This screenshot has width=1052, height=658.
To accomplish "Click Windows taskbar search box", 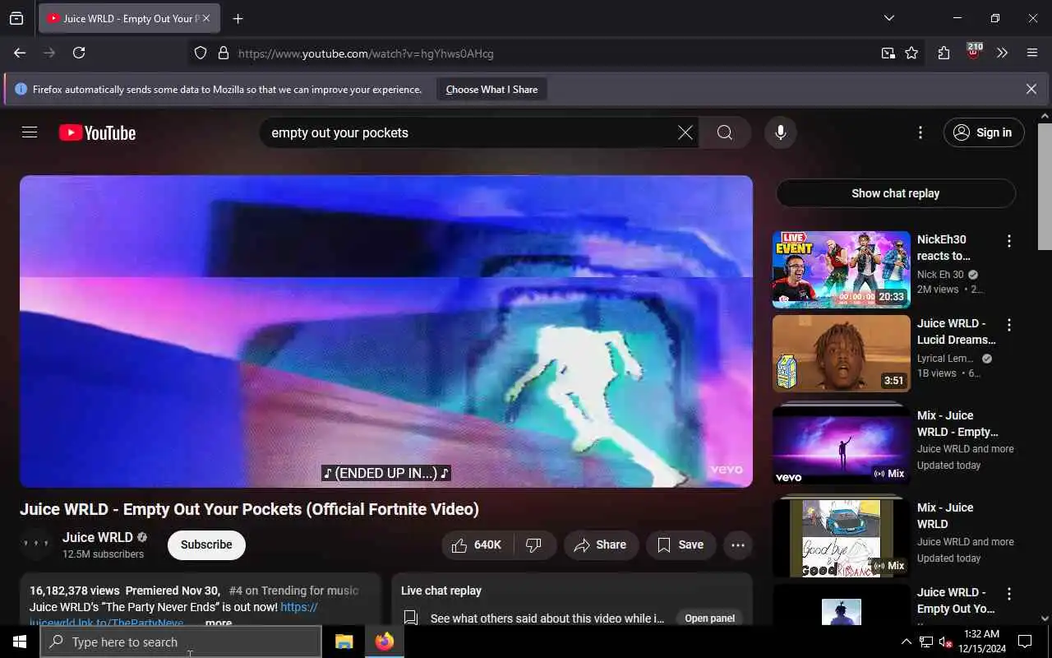I will pos(181,642).
